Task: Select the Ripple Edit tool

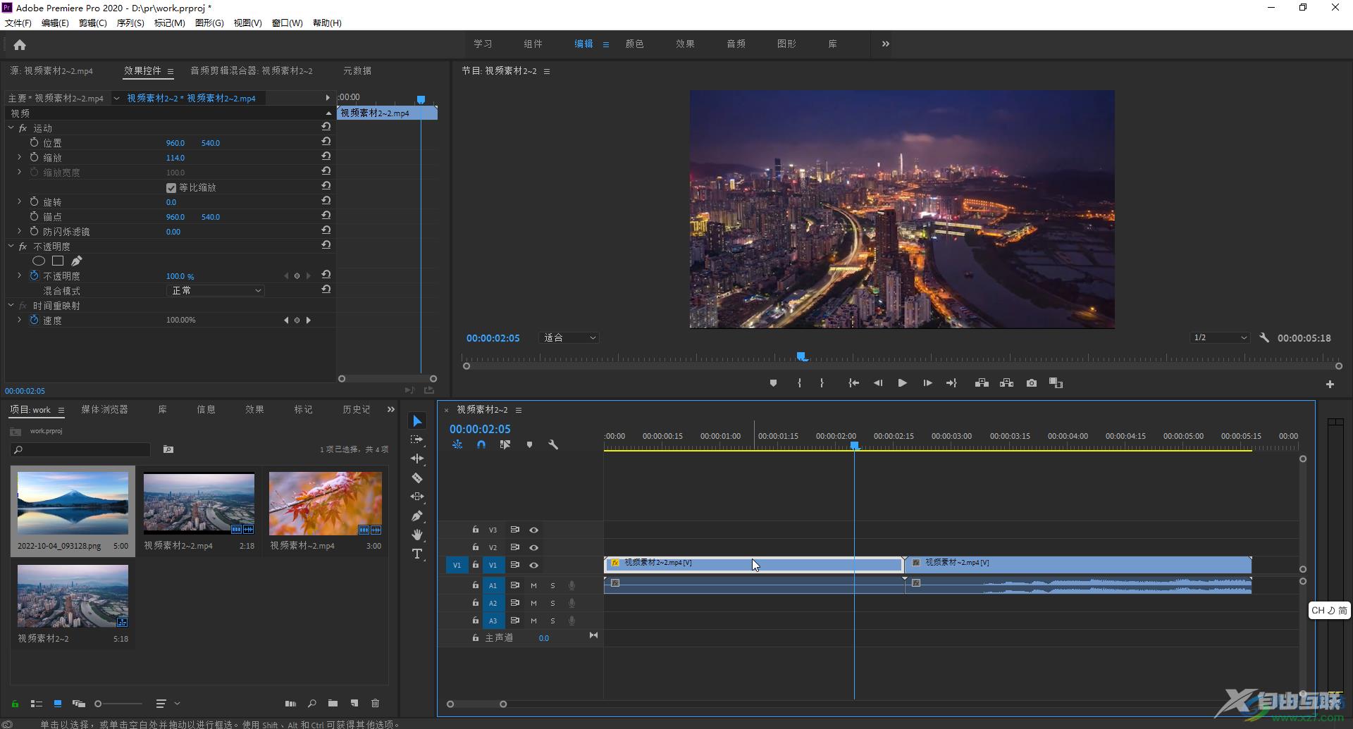Action: click(x=417, y=459)
